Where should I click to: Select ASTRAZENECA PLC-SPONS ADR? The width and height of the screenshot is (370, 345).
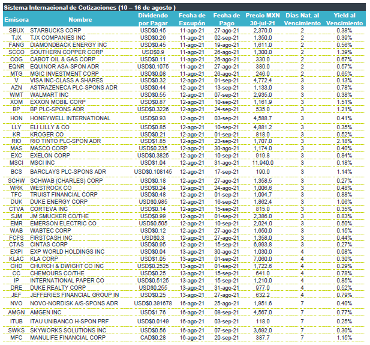[x=74, y=88]
